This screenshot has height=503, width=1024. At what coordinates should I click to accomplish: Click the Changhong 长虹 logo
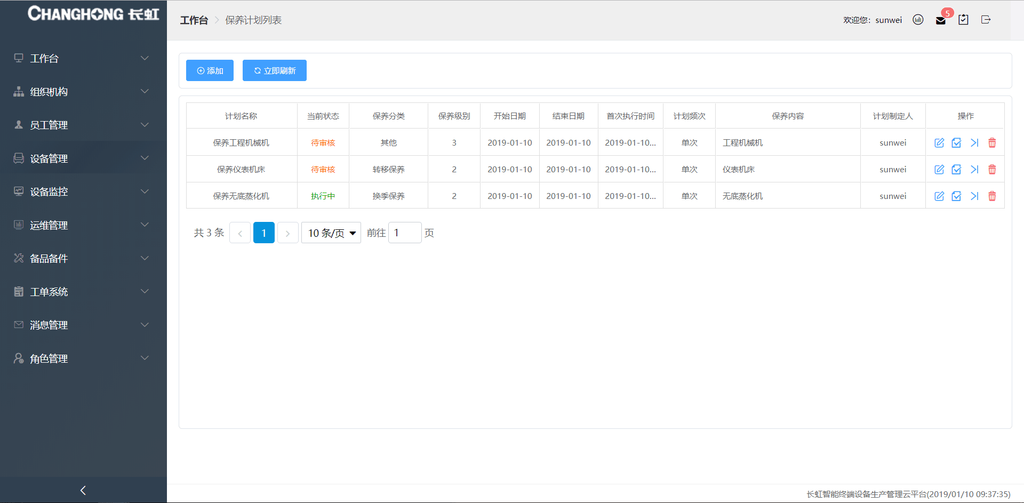coord(93,13)
